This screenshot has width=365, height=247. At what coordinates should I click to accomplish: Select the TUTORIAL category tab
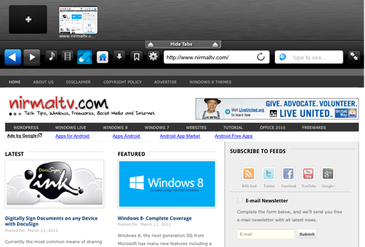[233, 127]
